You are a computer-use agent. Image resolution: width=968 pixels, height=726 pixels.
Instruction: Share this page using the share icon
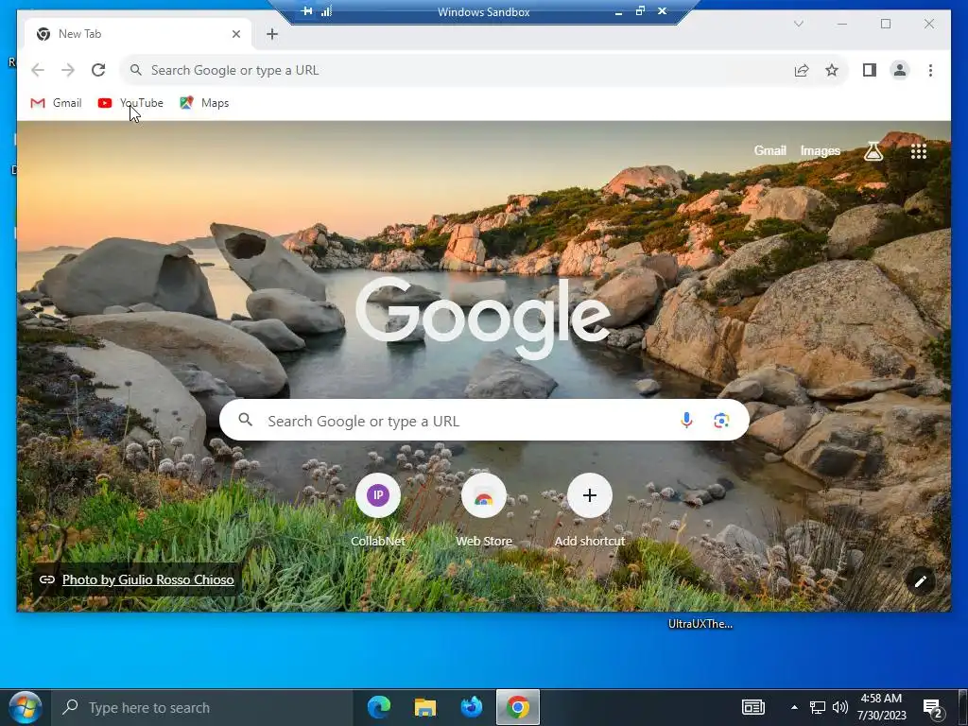coord(802,70)
